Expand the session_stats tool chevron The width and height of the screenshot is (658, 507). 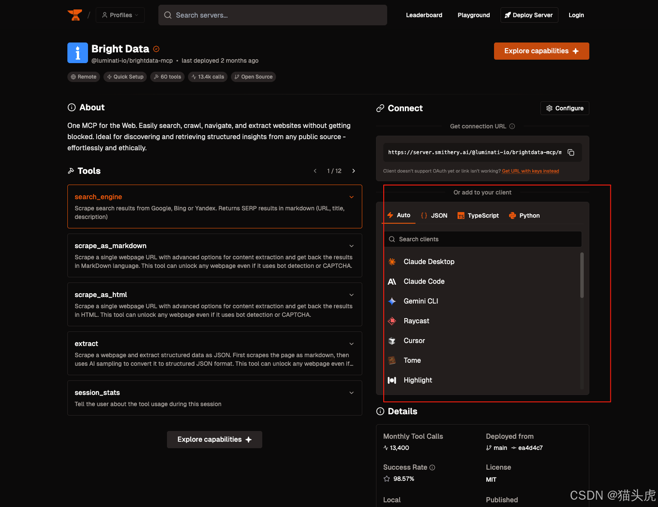[x=352, y=393]
